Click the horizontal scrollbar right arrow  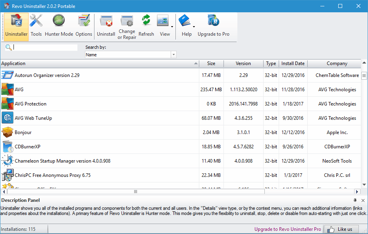tap(357, 192)
